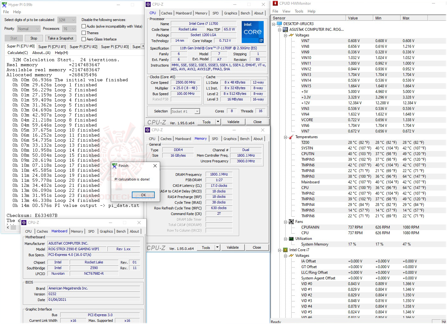Click the Intel Core i7 logo in CPU-Z

tap(253, 32)
